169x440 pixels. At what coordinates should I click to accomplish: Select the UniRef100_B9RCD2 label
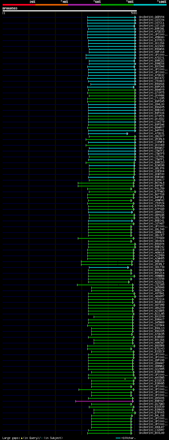pyautogui.click(x=152, y=61)
